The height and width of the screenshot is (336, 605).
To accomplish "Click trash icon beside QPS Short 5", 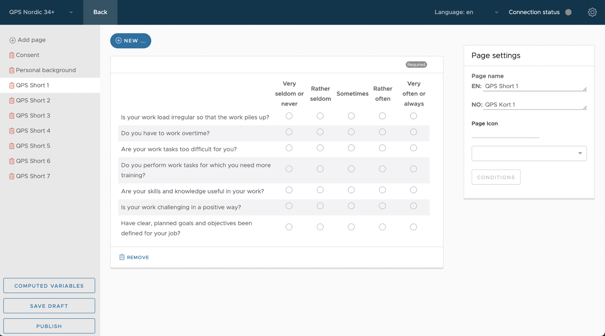I will click(12, 146).
